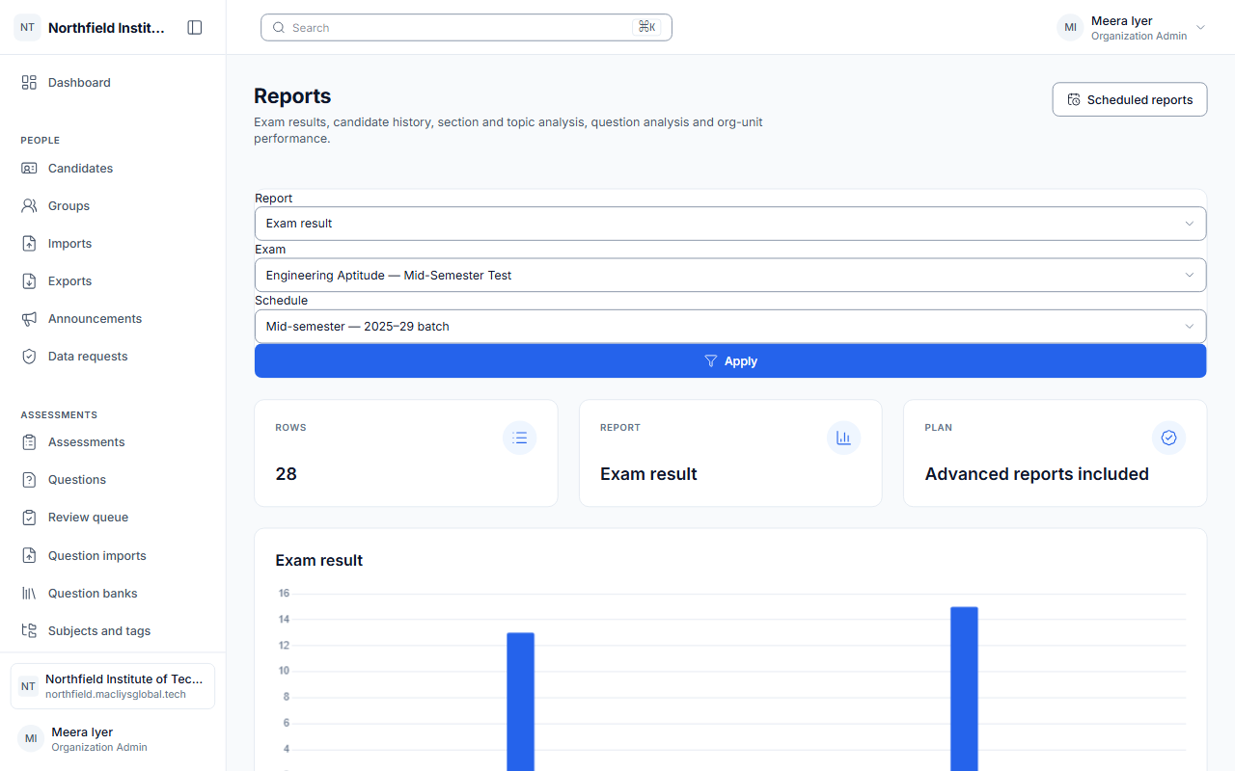The height and width of the screenshot is (771, 1235).
Task: Click the Dashboard grid icon
Action: (29, 83)
